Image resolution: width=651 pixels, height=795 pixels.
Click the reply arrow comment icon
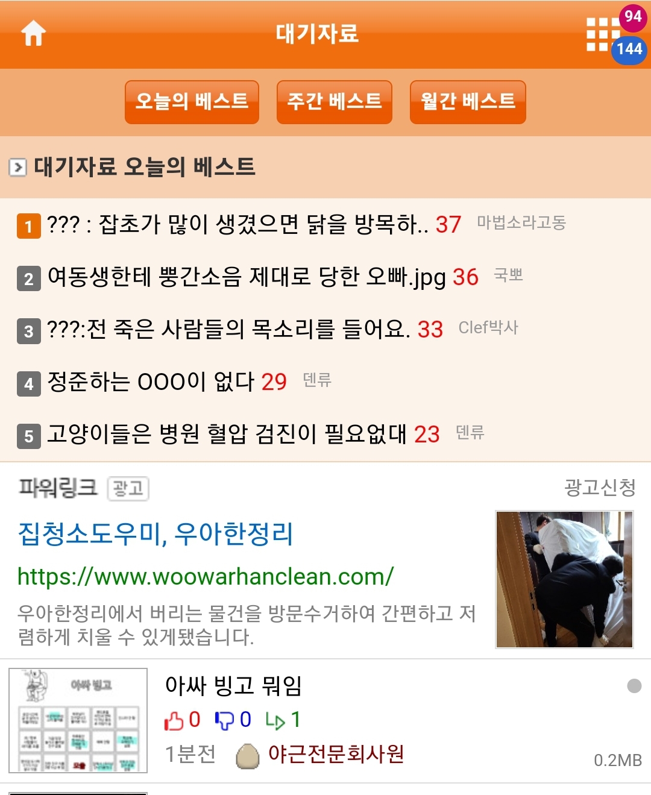[275, 720]
